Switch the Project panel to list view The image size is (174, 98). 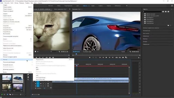click(x=5, y=94)
